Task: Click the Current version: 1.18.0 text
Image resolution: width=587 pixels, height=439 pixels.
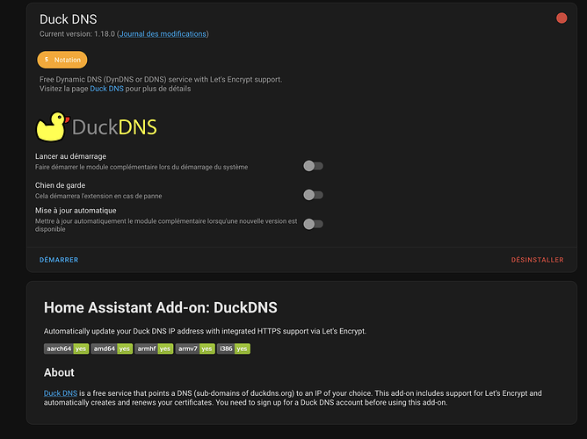Action: [77, 34]
